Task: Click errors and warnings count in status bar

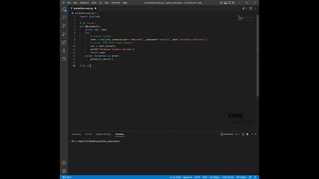Action: (67, 177)
